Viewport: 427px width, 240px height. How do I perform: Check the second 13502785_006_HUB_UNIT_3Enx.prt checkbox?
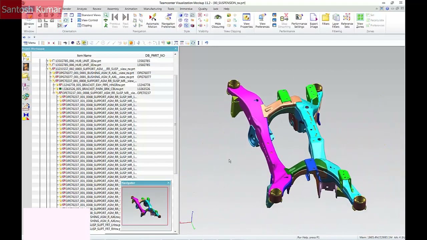53,65
